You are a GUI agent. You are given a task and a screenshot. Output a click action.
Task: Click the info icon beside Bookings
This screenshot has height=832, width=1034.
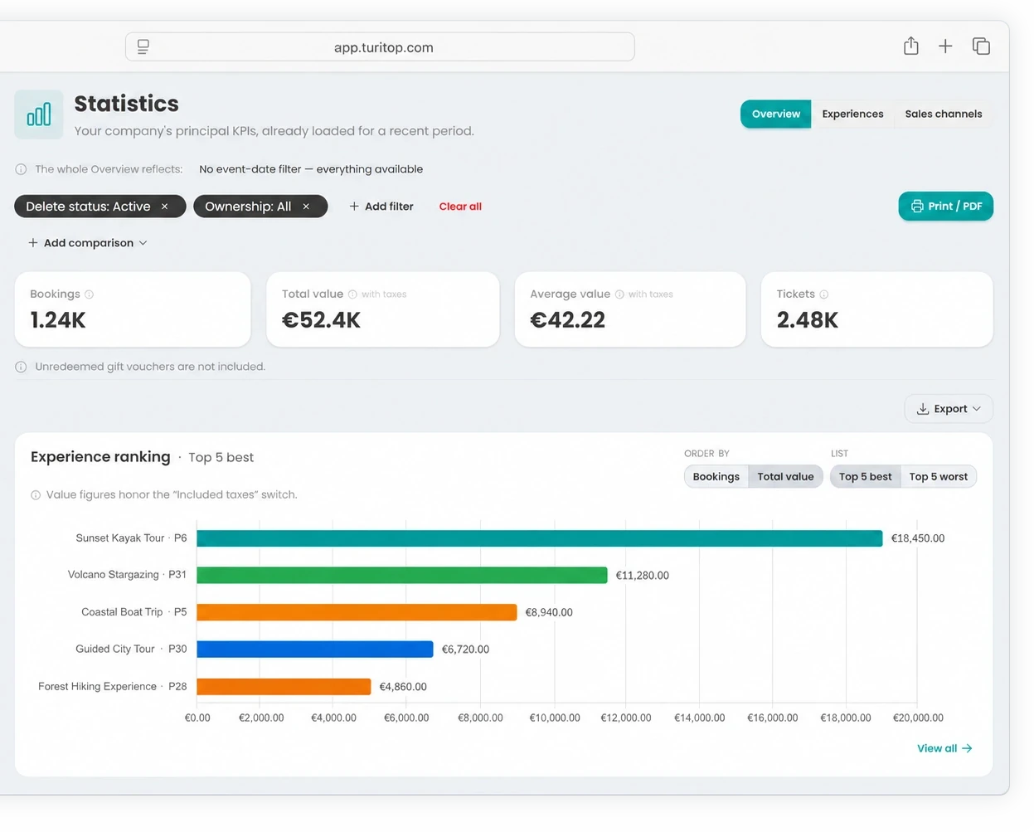pos(90,294)
